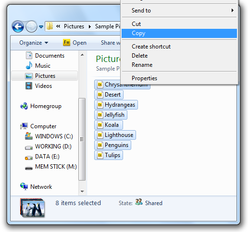Choose Create shortcut from context menu
The height and width of the screenshot is (232, 248).
click(x=179, y=47)
